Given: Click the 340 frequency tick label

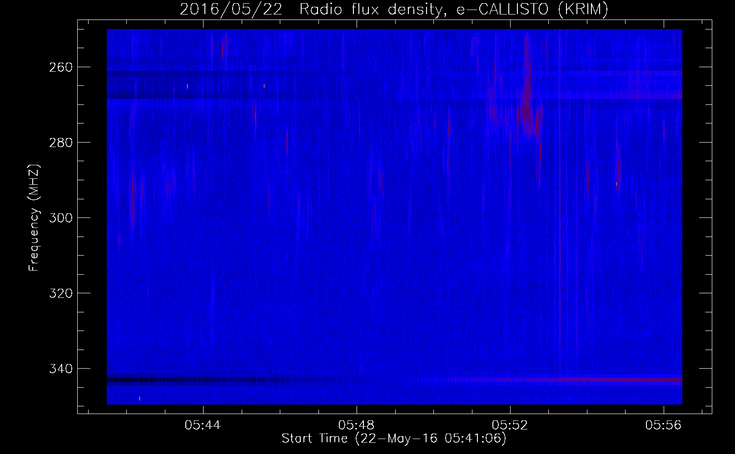Looking at the screenshot, I should tap(61, 368).
